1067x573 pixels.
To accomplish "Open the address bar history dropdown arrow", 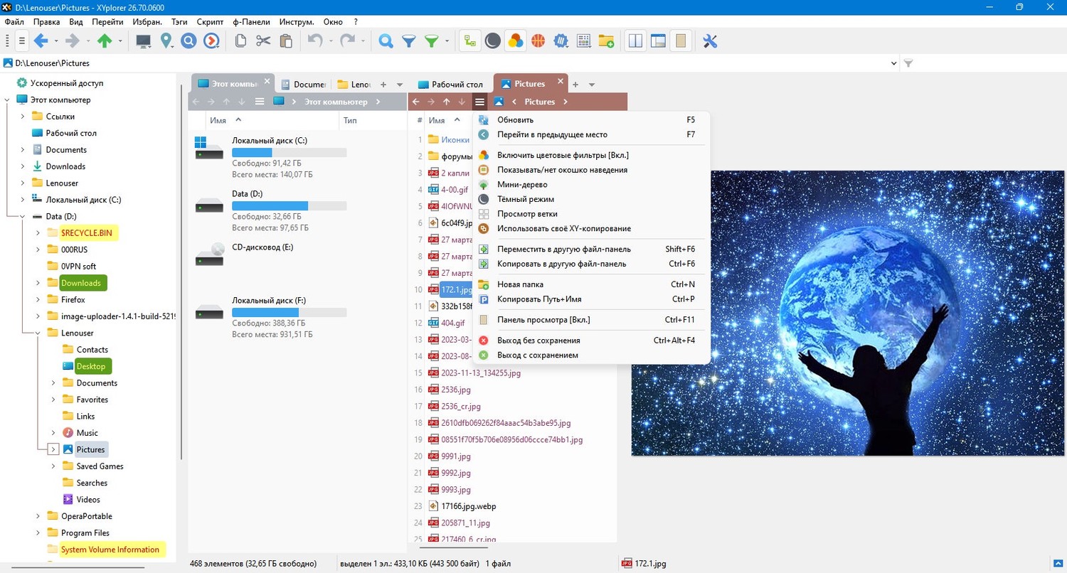I will tap(894, 63).
